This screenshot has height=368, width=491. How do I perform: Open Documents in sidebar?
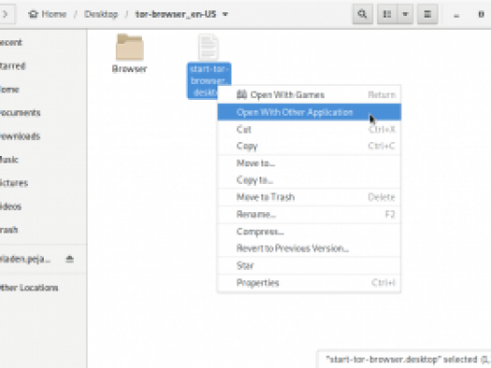43,113
